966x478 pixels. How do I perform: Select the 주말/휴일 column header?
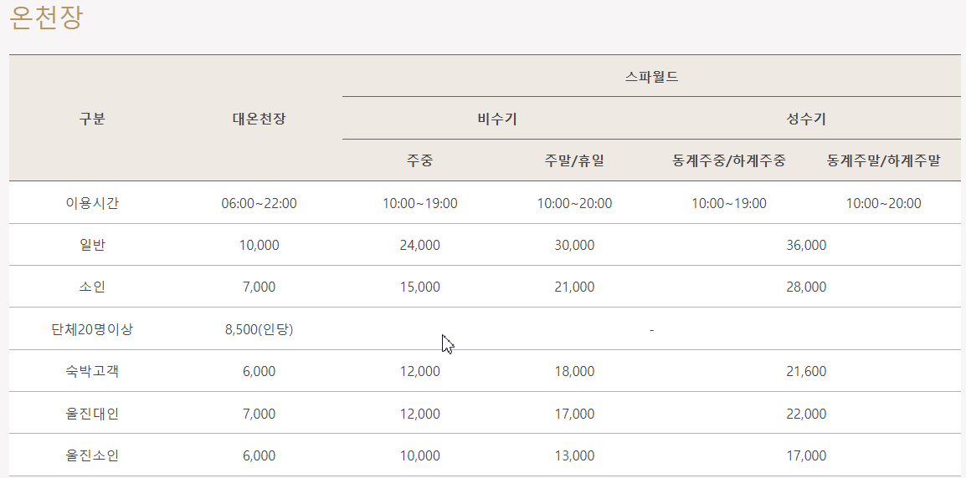pyautogui.click(x=574, y=161)
